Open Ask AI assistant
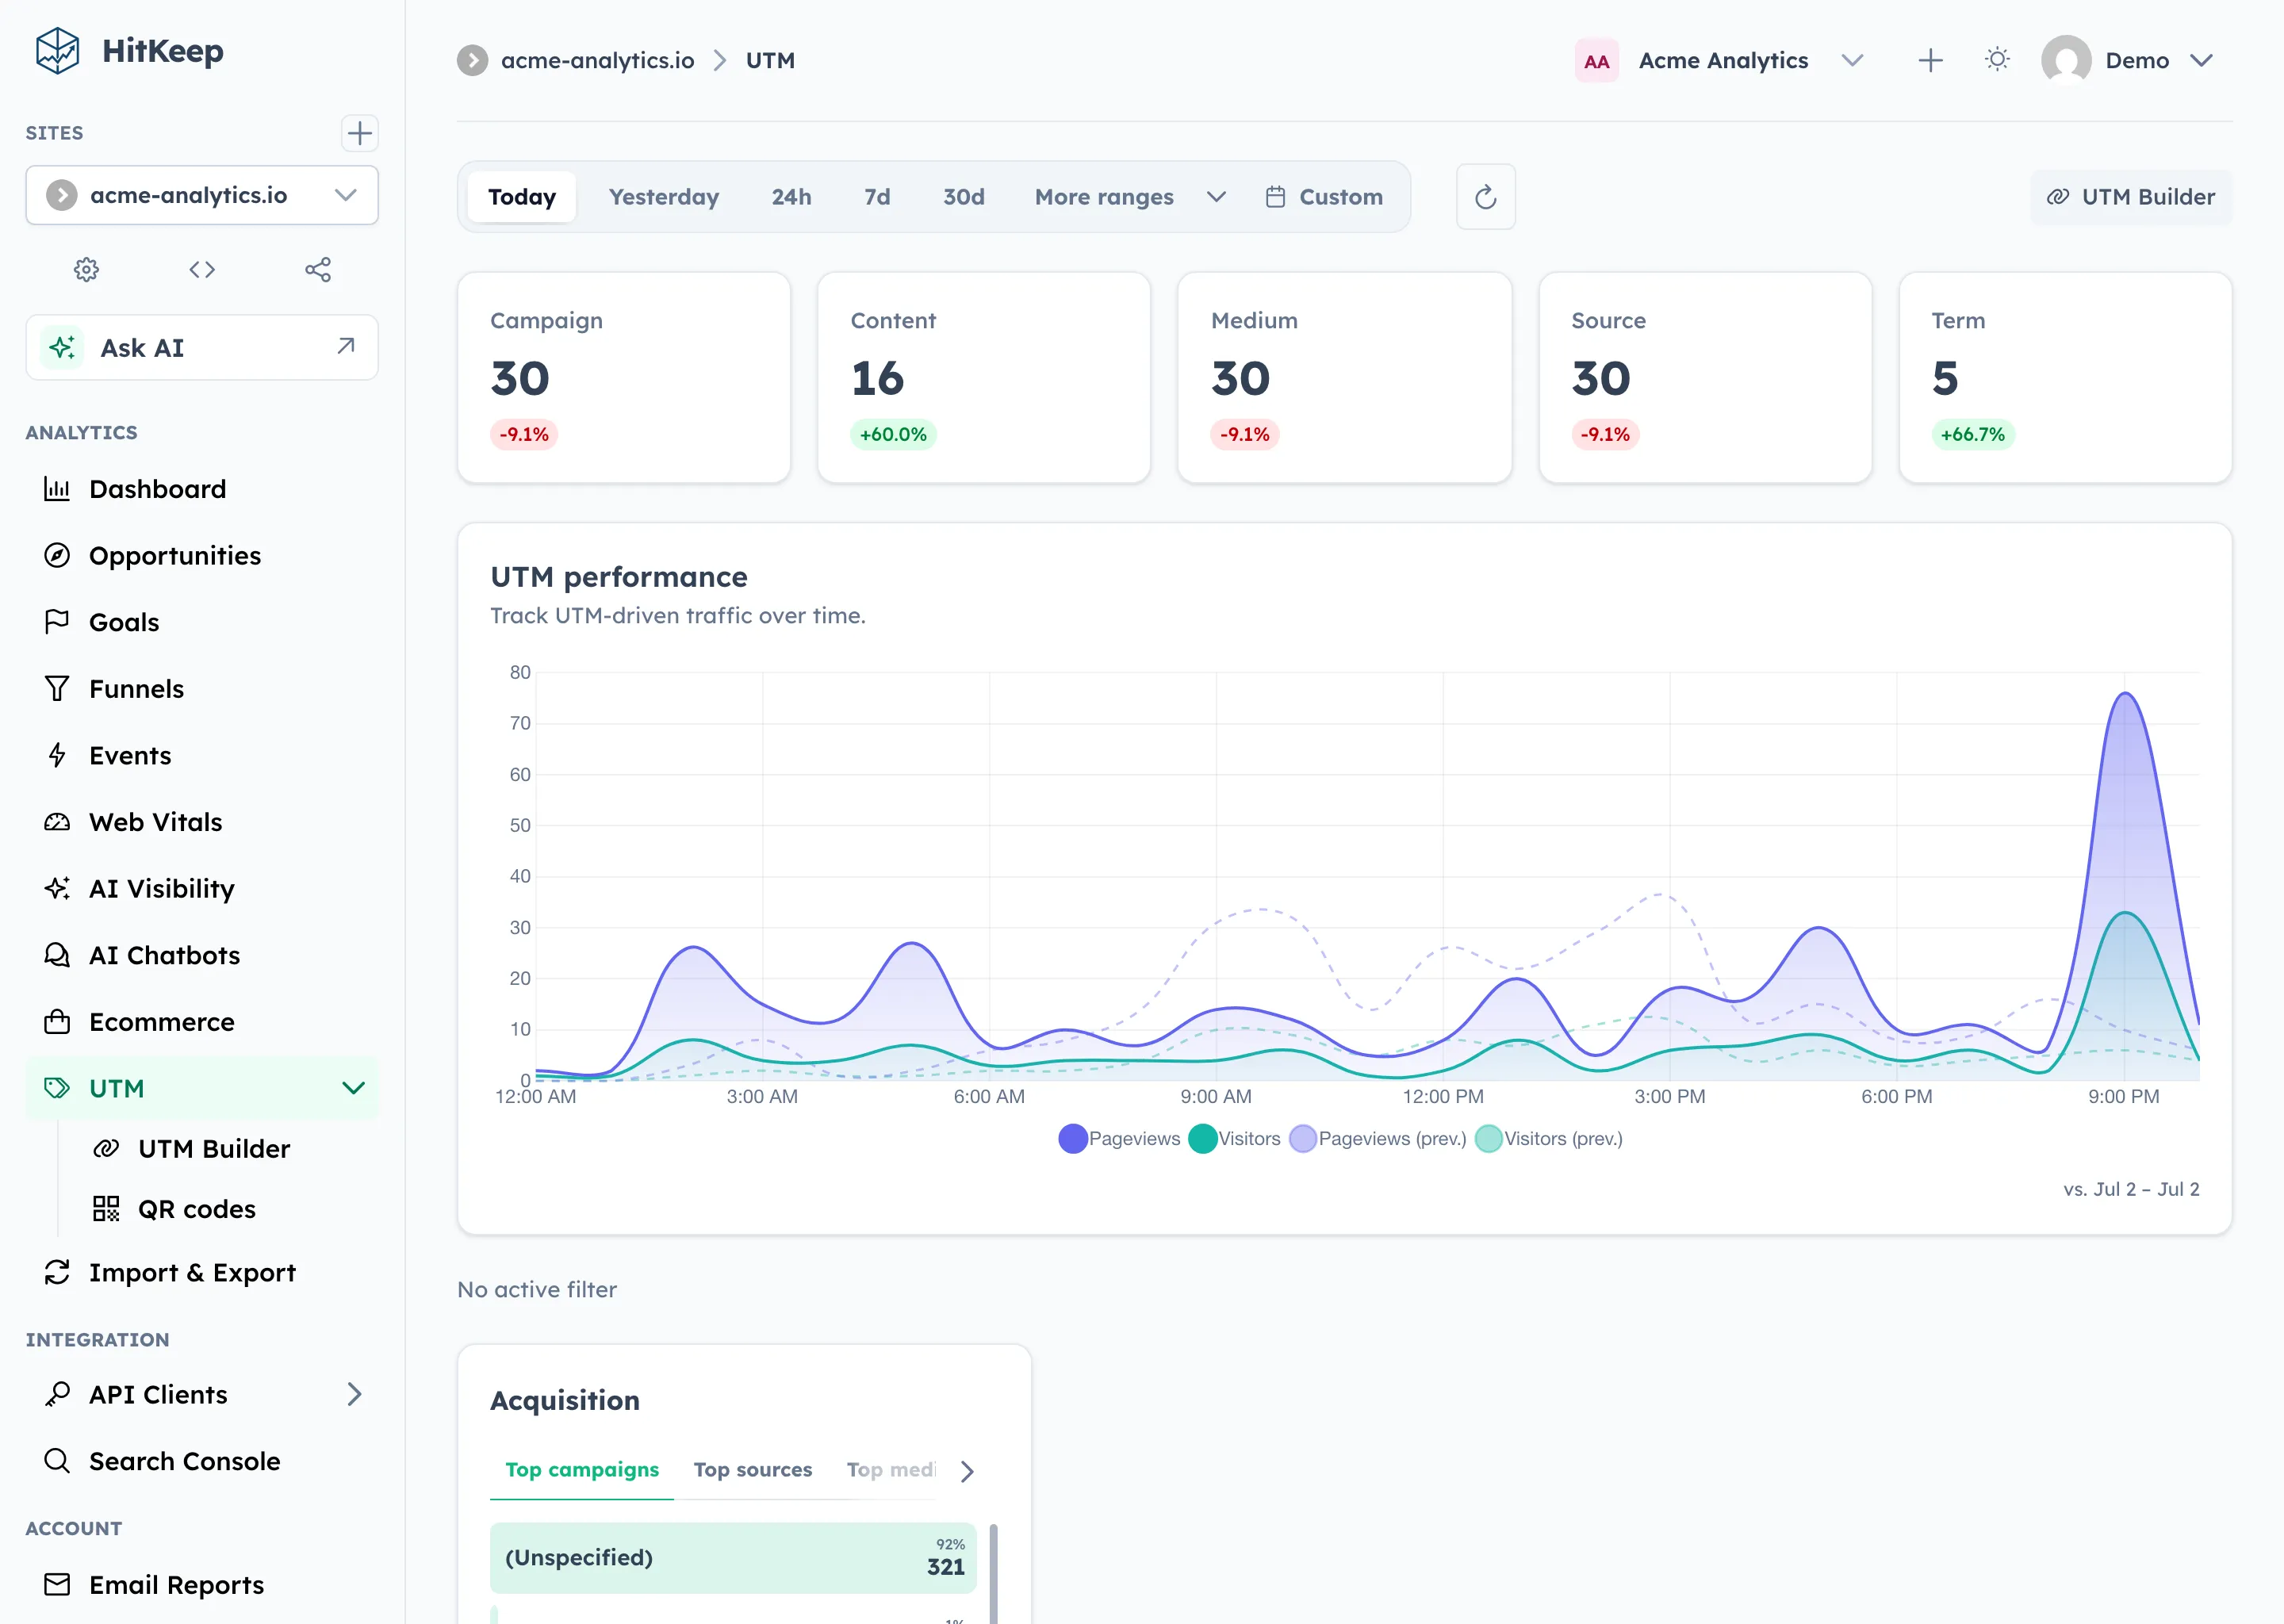 (202, 347)
